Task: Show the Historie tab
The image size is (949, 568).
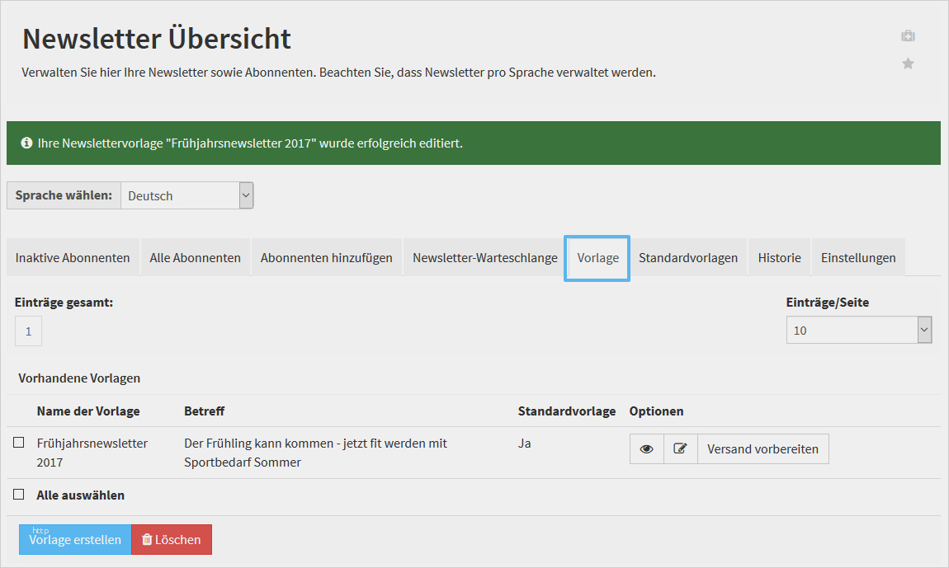Action: pyautogui.click(x=779, y=257)
